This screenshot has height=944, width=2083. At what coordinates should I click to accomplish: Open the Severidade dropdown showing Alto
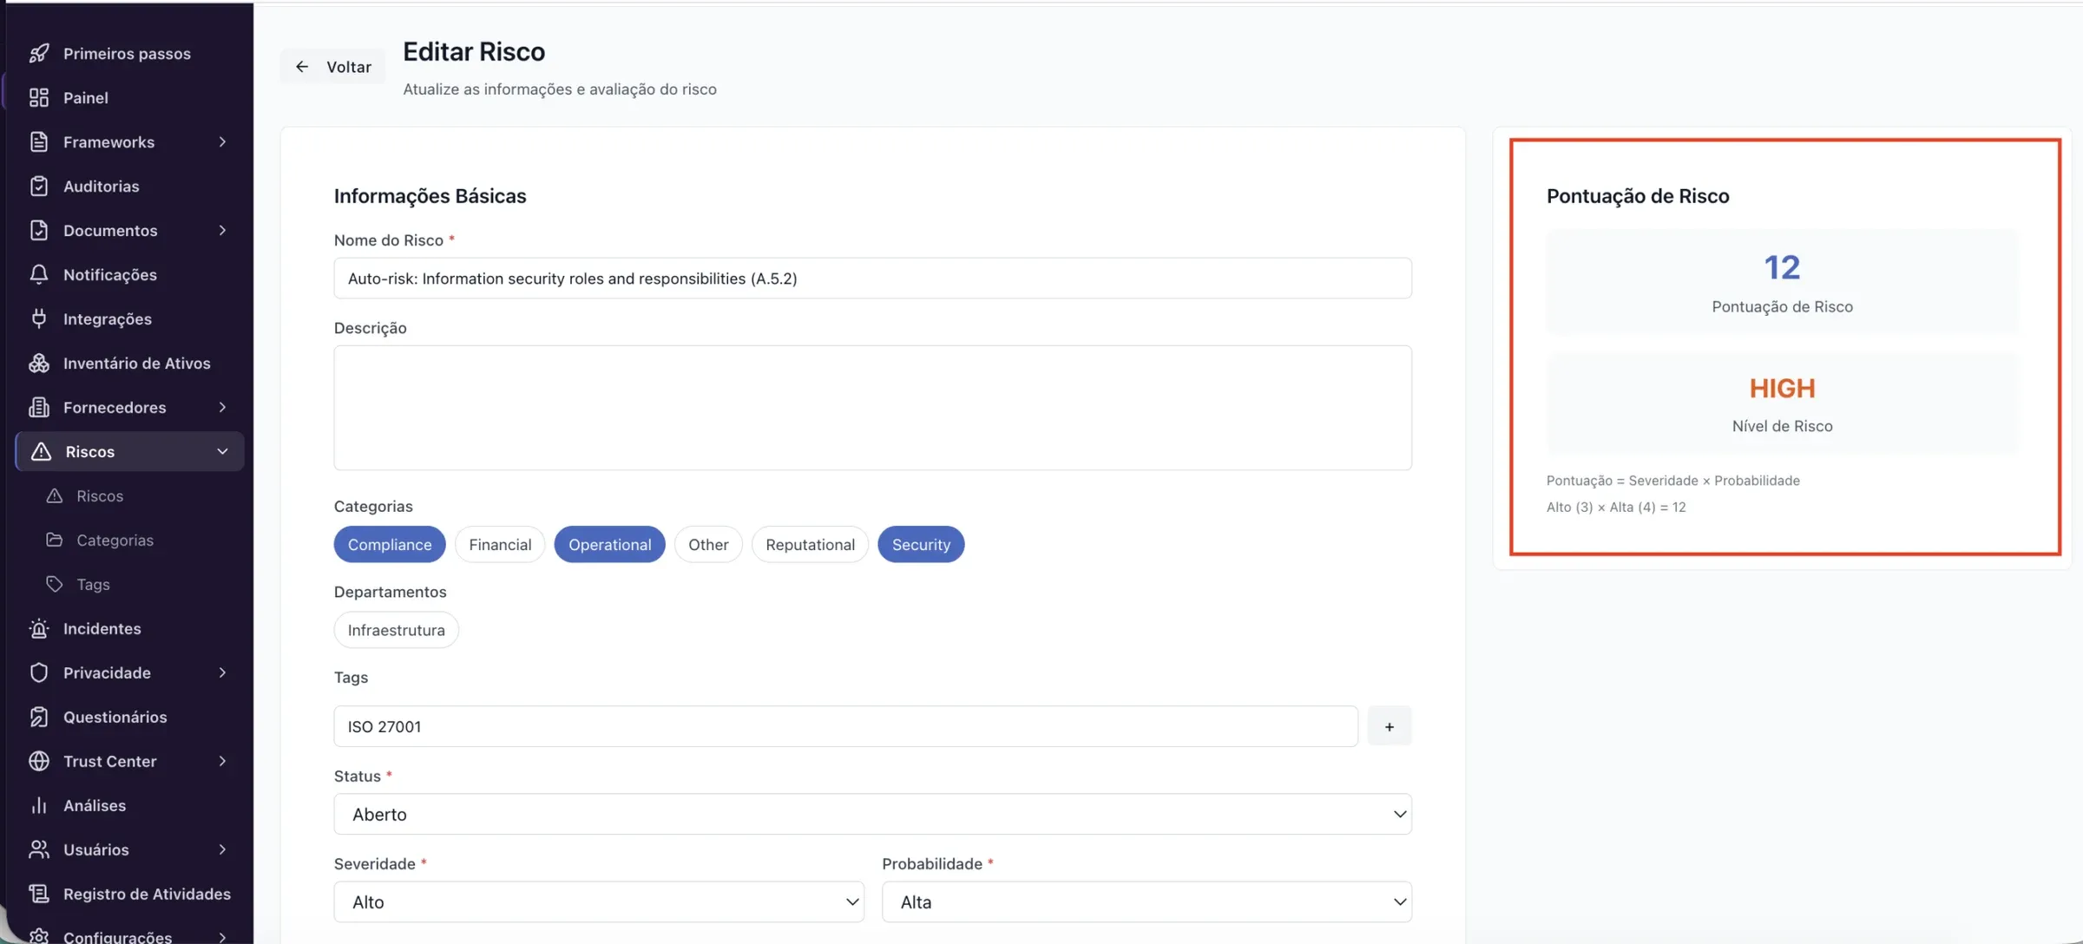[x=599, y=902]
